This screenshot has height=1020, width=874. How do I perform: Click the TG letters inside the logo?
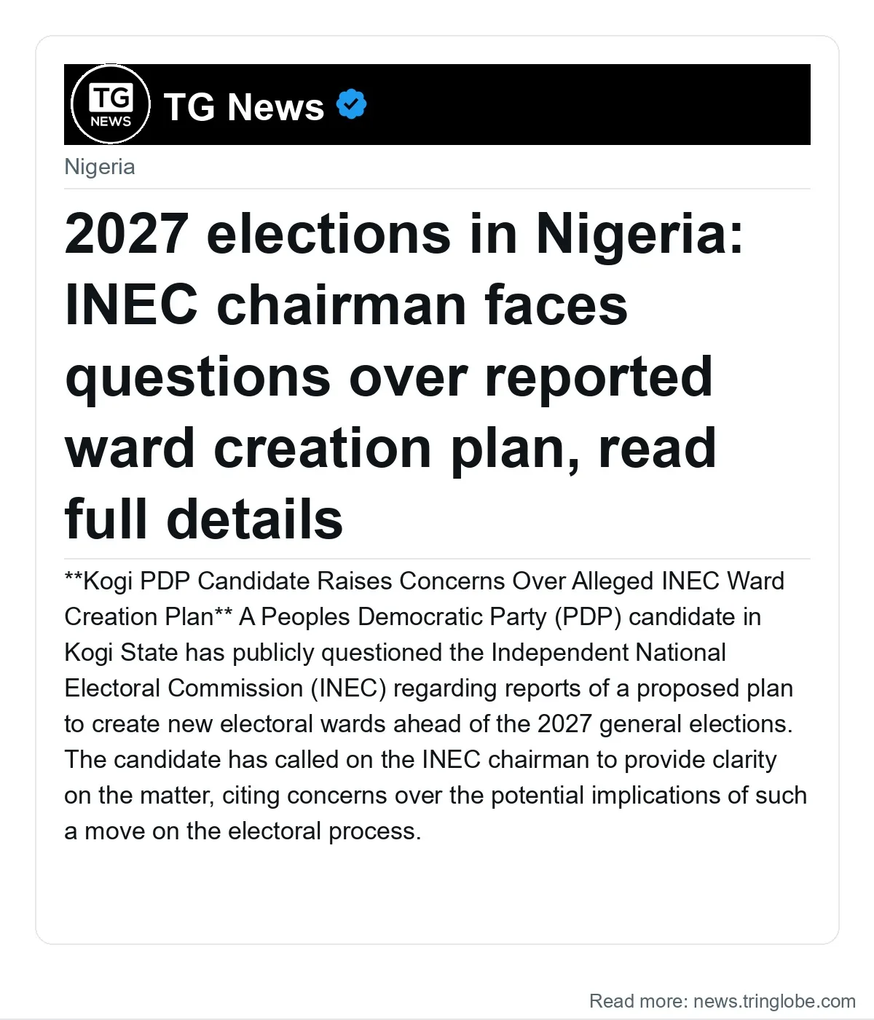[111, 97]
